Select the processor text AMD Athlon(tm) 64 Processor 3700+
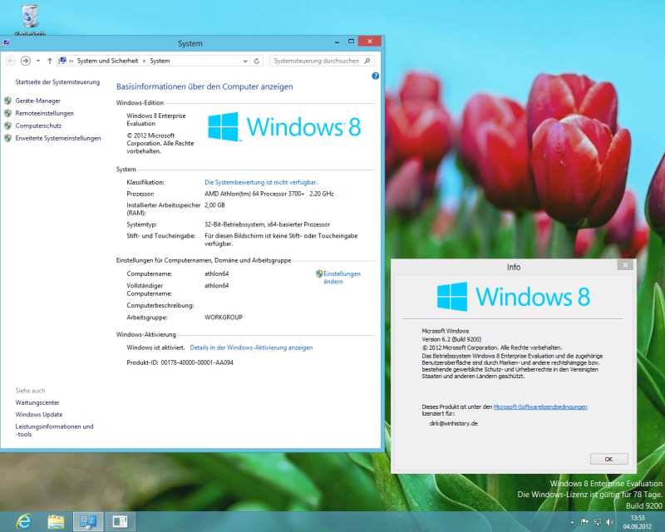Screen dimensions: 665x532 254,194
